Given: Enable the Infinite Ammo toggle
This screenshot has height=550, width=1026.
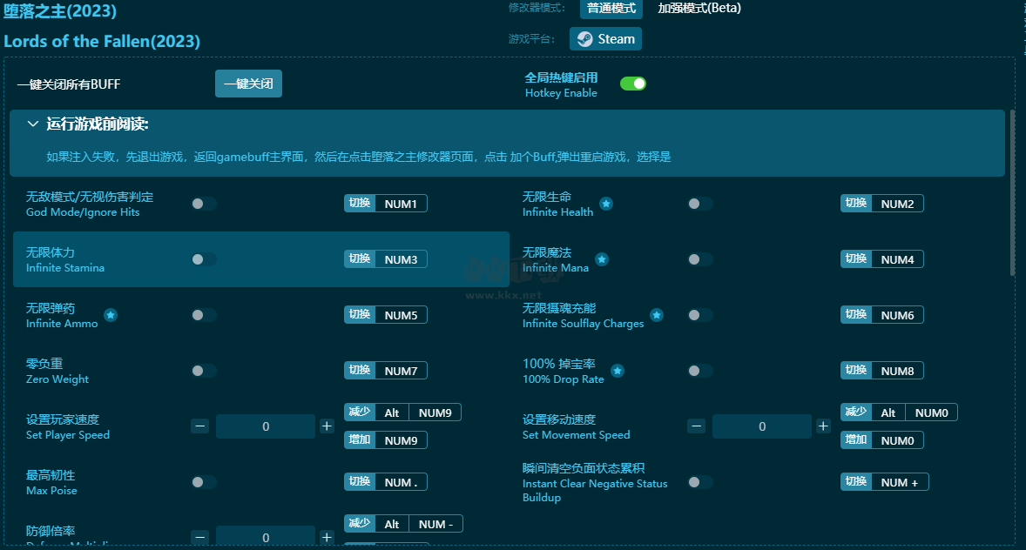Looking at the screenshot, I should [x=204, y=315].
